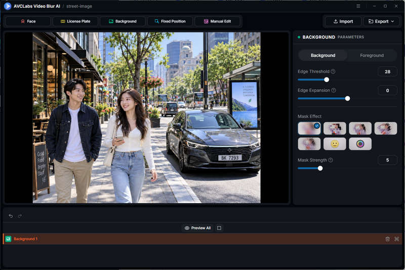Select the vertical streak mask effect
Screen dimensions: 405x270
[360, 128]
